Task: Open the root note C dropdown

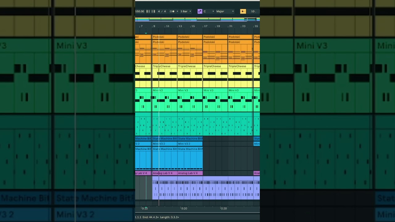Action: [208, 11]
